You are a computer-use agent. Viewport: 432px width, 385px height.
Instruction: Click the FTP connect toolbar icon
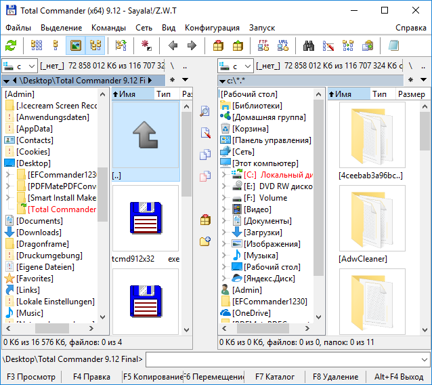click(x=263, y=45)
